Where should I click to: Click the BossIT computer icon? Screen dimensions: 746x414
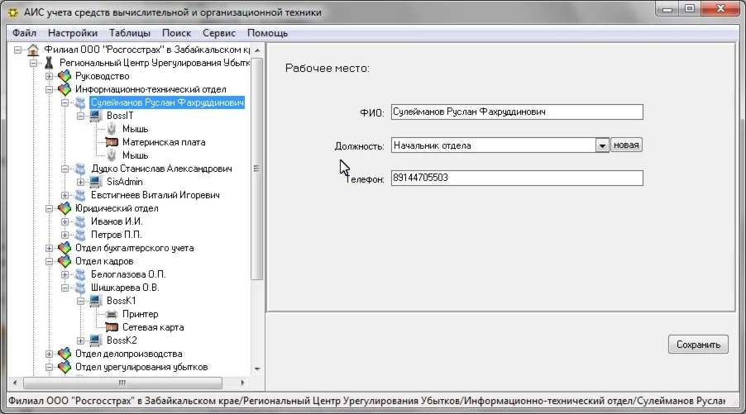[96, 116]
